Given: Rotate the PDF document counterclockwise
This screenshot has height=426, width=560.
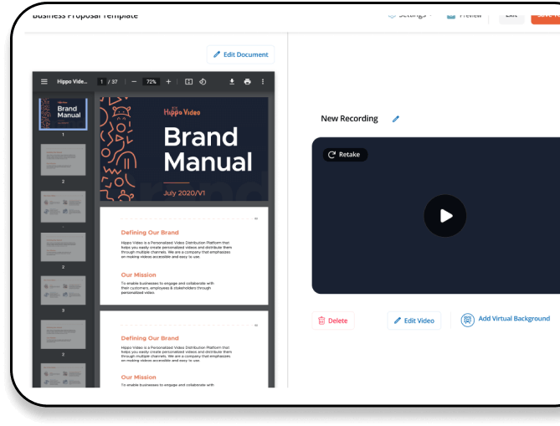Looking at the screenshot, I should click(x=203, y=82).
